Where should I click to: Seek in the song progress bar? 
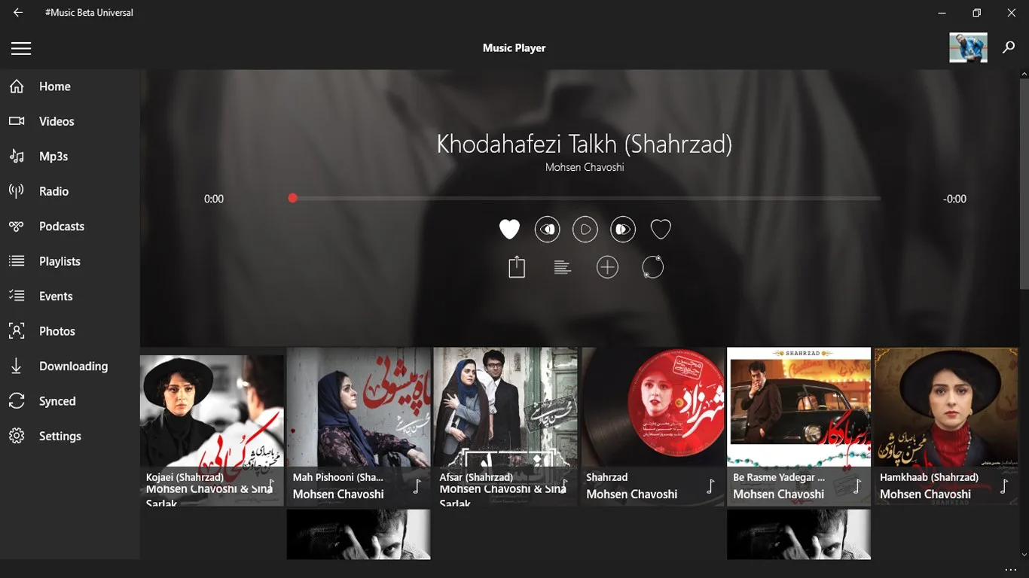coord(586,199)
